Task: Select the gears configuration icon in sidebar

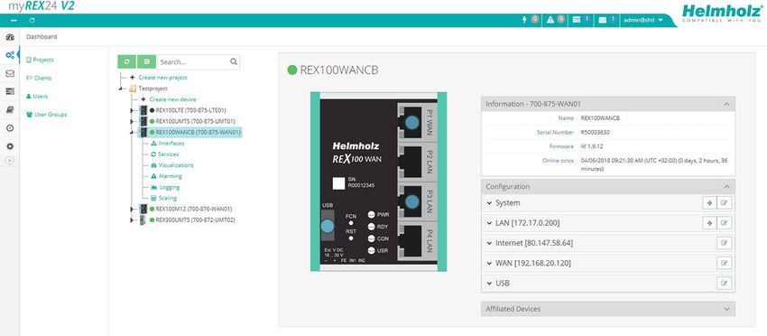Action: [x=10, y=55]
